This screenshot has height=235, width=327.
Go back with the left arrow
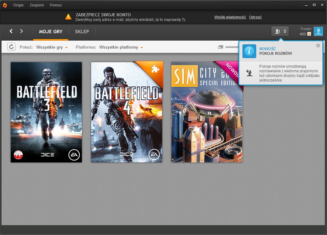coord(11,31)
